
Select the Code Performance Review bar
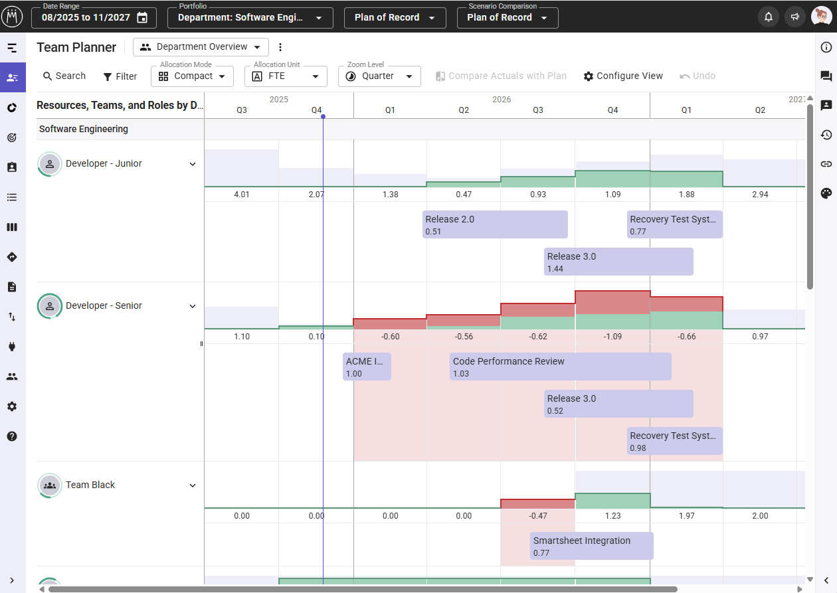pyautogui.click(x=560, y=367)
